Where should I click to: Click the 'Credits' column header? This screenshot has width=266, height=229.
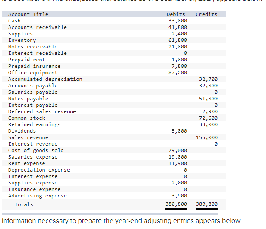[206, 14]
